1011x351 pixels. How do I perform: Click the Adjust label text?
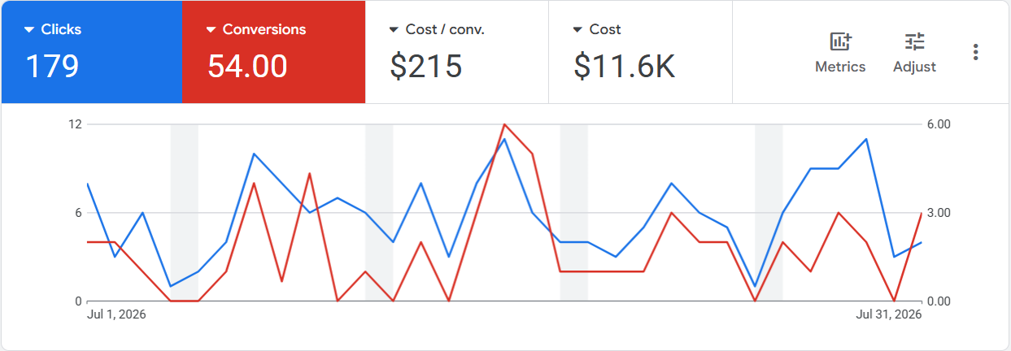point(915,67)
